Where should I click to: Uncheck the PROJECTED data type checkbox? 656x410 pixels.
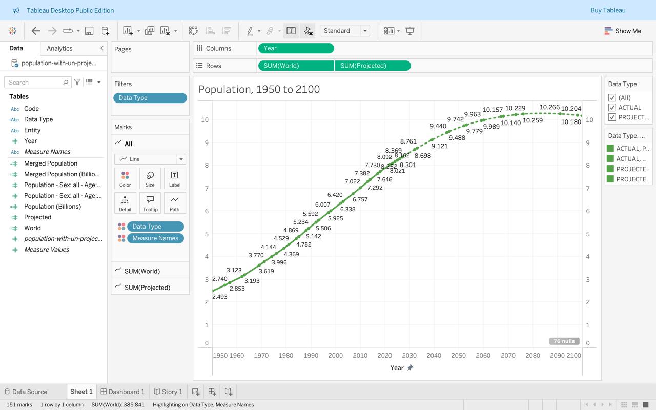(612, 117)
